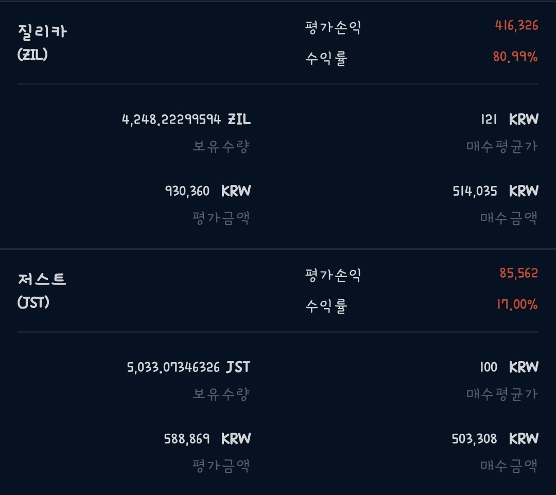Screen dimensions: 556x495
Task: Tap the 수익률 label in JST row
Action: coord(326,306)
